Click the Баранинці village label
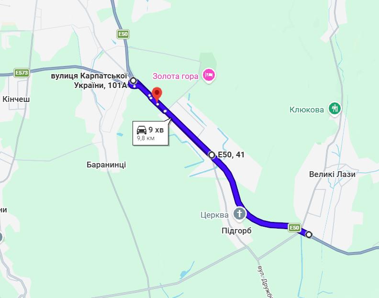The image size is (379, 298). [106, 165]
